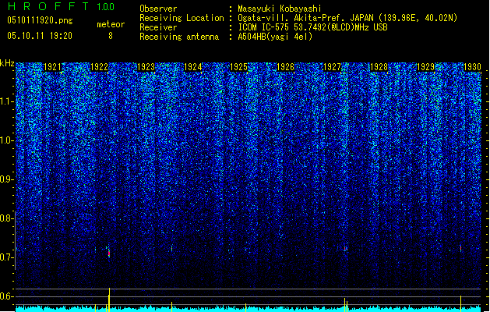Click the 1927 time marker
The width and height of the screenshot is (490, 312).
coord(332,67)
